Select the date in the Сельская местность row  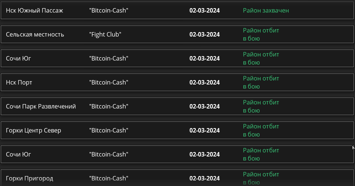[205, 34]
